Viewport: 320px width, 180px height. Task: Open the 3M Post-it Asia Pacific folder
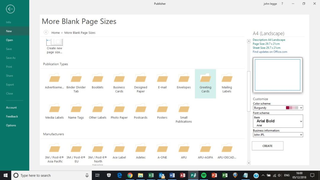(x=55, y=153)
